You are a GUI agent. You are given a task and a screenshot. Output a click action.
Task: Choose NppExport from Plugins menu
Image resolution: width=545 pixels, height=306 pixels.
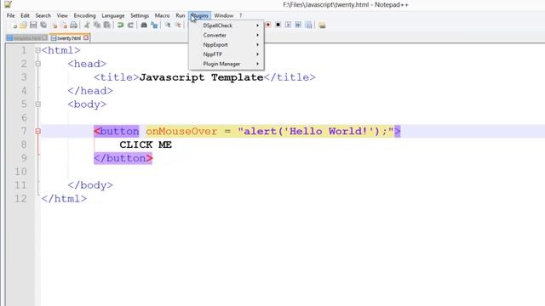point(227,45)
